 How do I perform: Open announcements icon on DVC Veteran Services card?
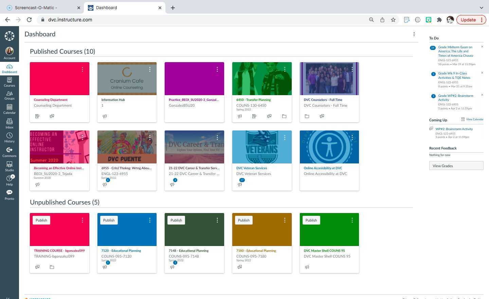[240, 184]
